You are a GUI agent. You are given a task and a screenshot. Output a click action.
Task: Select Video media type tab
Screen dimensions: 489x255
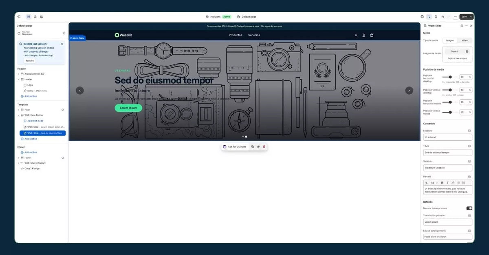click(x=465, y=40)
